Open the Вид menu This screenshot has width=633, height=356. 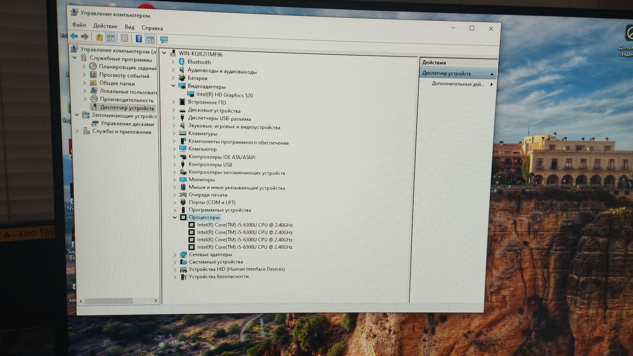coord(129,27)
